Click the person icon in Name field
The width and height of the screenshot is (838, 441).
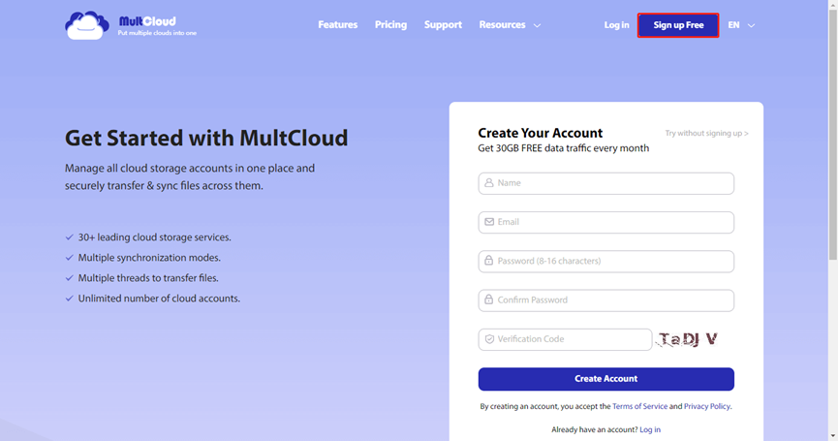click(x=489, y=183)
